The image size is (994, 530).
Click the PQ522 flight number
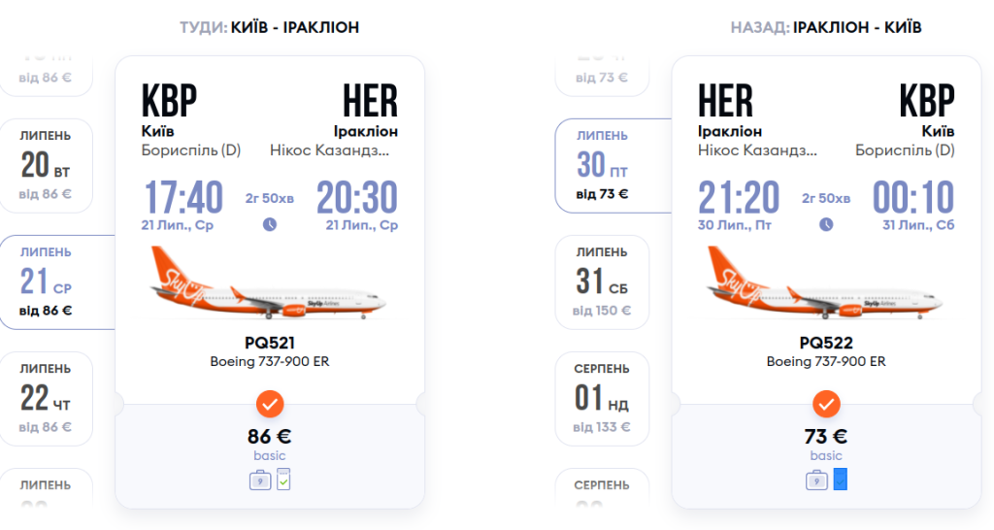point(826,343)
